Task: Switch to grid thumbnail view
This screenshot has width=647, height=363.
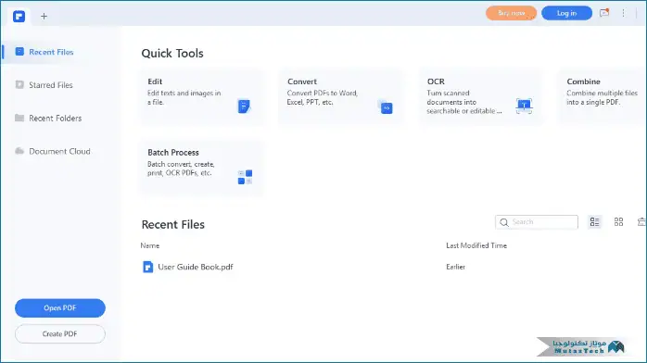Action: click(x=618, y=222)
